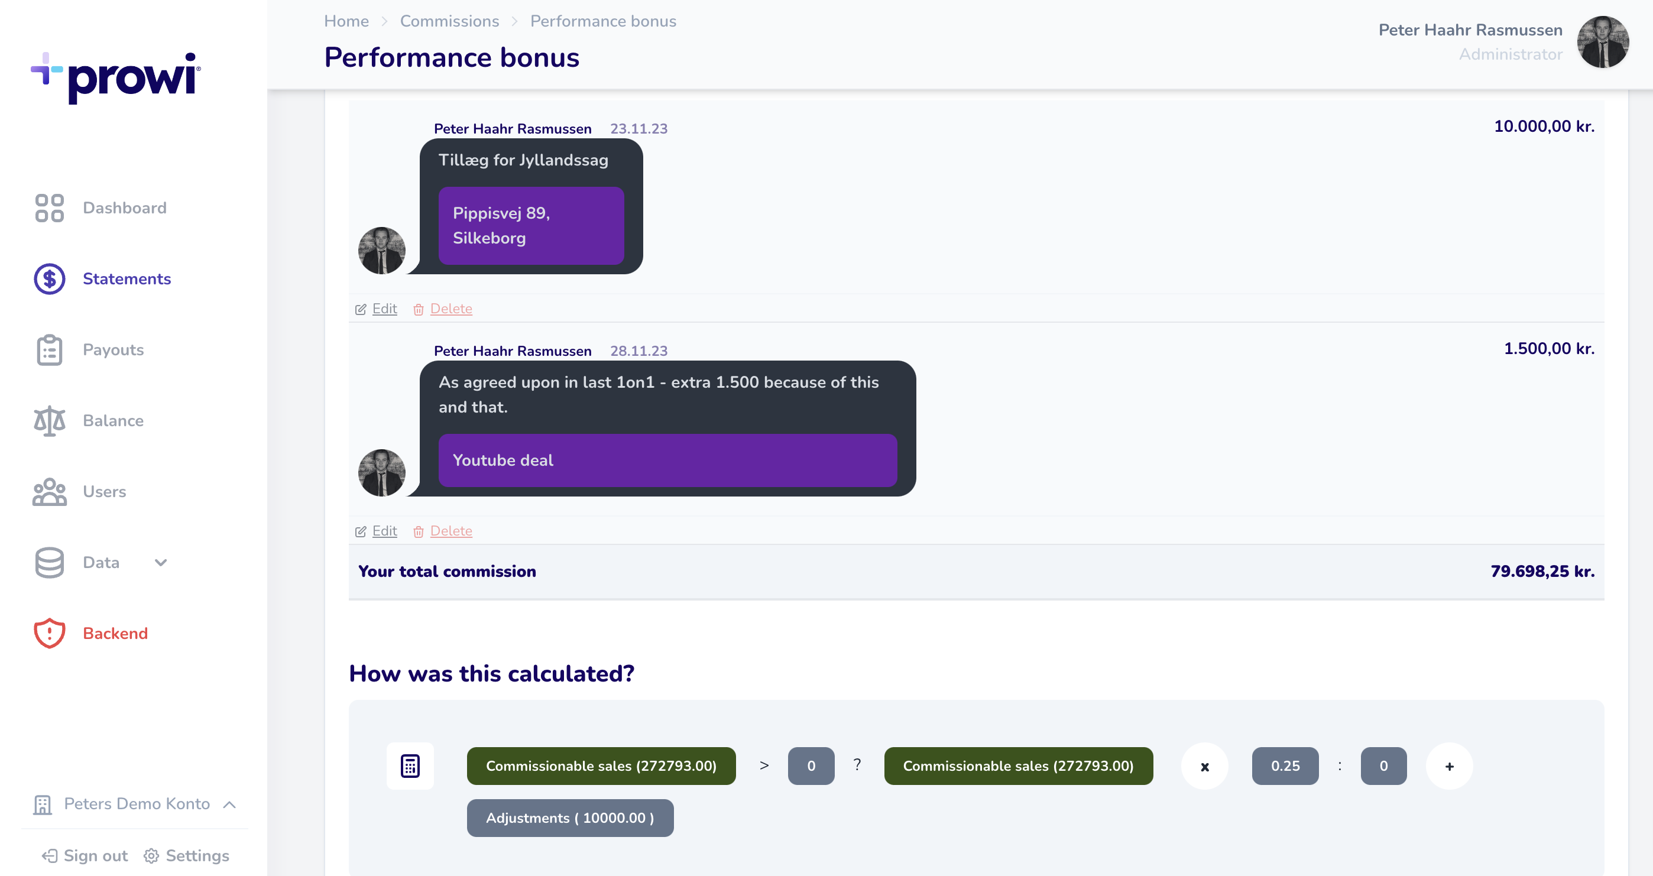Click the Backend shield icon
1653x876 pixels.
[48, 633]
